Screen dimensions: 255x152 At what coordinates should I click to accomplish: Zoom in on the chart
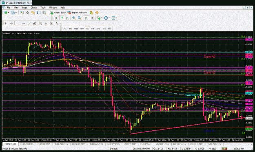[x=74, y=18]
